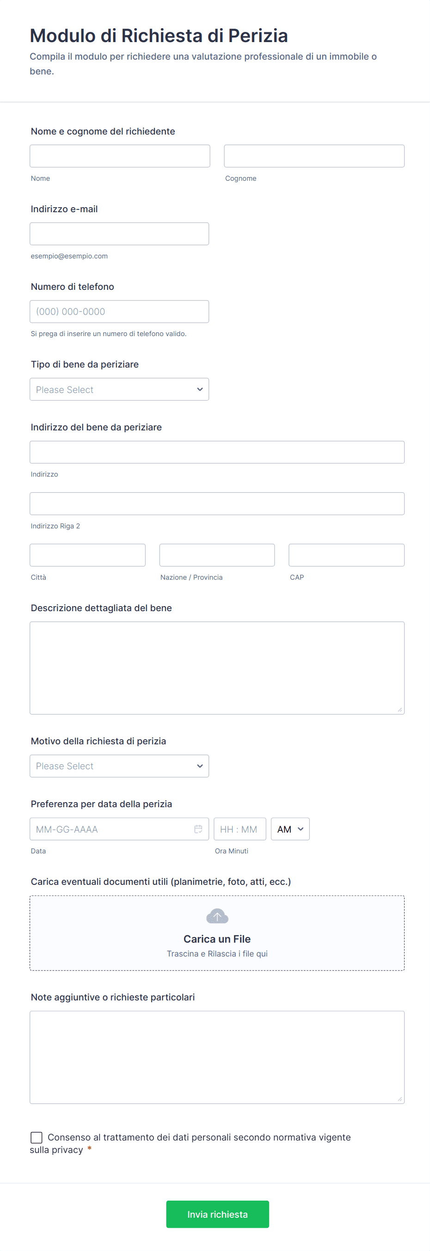Image resolution: width=430 pixels, height=1251 pixels.
Task: Focus 'Descrizione dettagliata del bene' textarea
Action: (x=217, y=668)
